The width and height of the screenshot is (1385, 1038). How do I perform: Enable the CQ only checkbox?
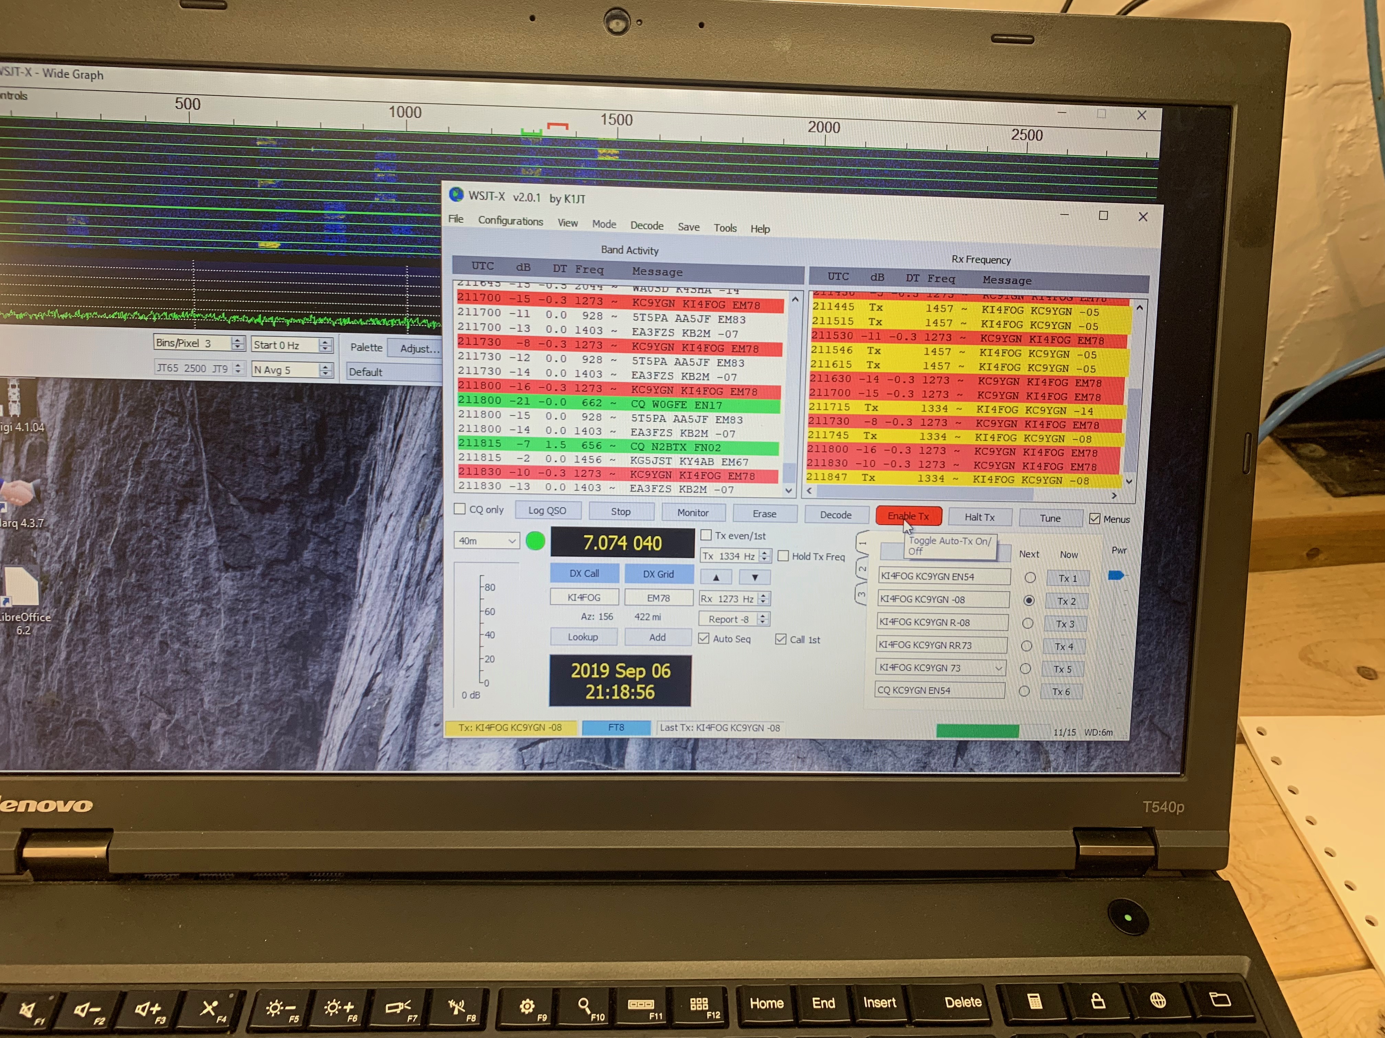click(460, 509)
